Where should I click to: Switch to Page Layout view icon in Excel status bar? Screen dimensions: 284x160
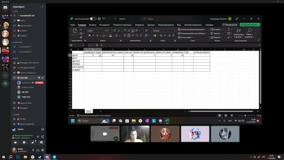226,116
